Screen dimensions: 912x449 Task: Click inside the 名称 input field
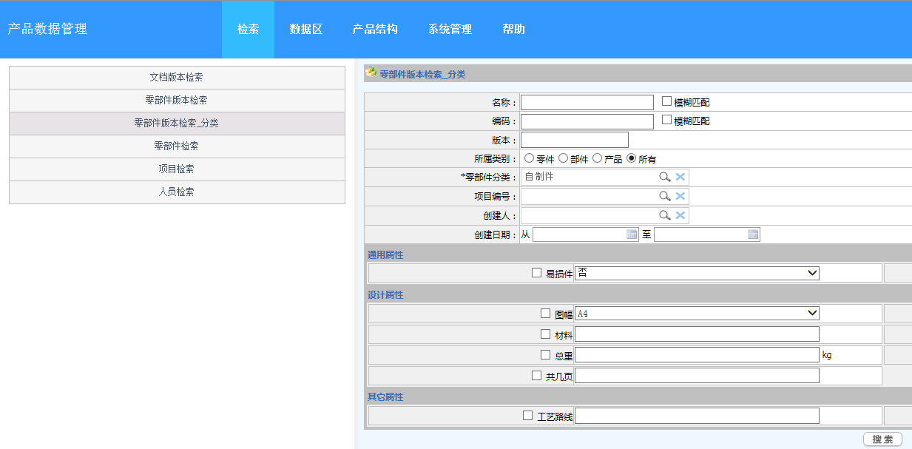[587, 101]
